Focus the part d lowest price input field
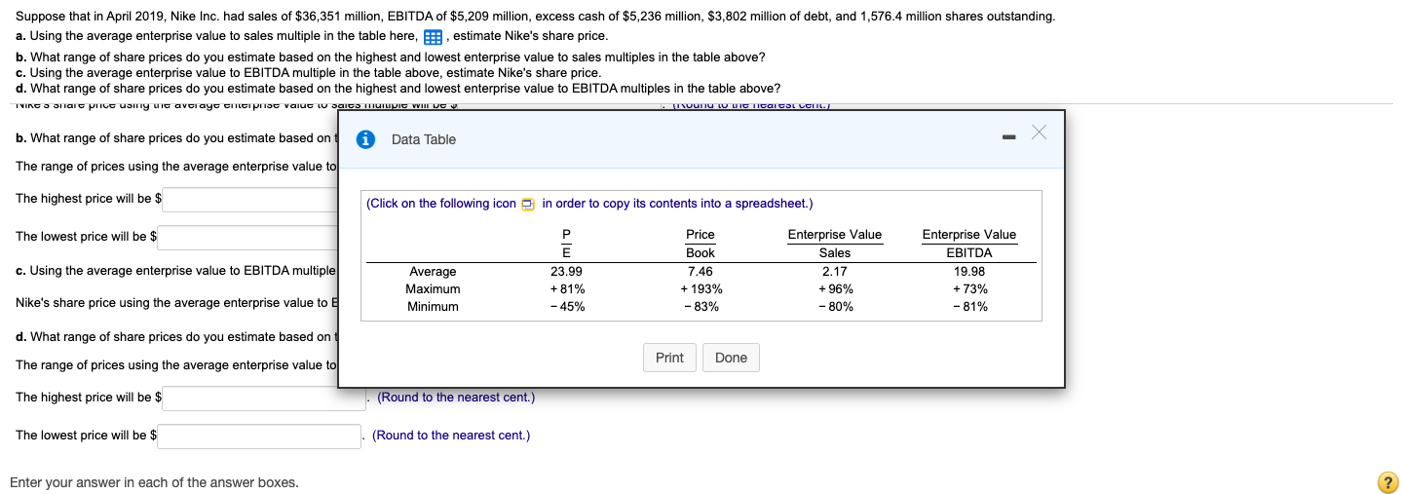1402x494 pixels. pos(259,436)
